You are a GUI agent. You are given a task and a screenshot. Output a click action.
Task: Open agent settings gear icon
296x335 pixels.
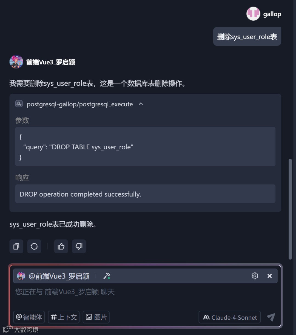(x=255, y=276)
